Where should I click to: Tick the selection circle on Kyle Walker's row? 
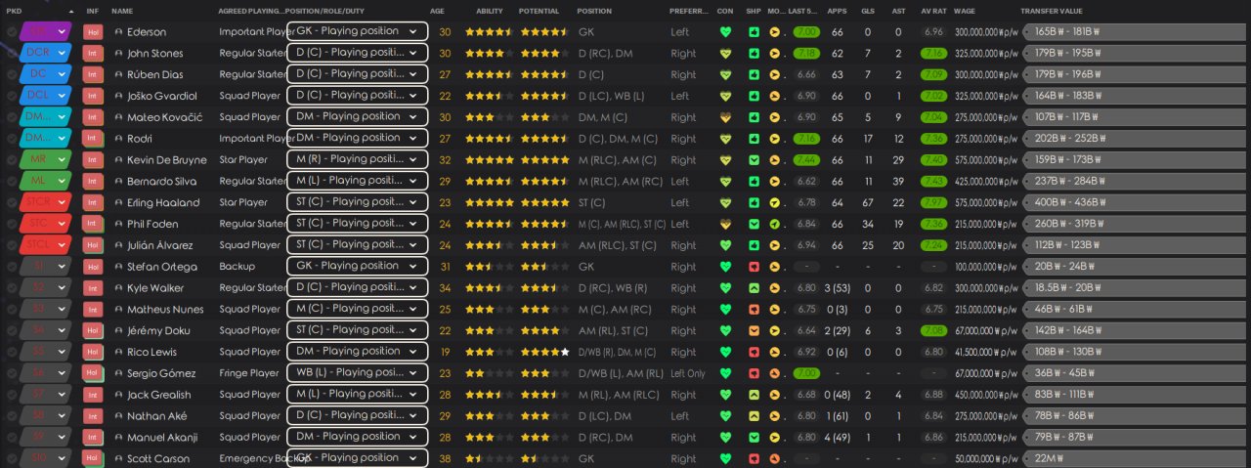point(11,288)
